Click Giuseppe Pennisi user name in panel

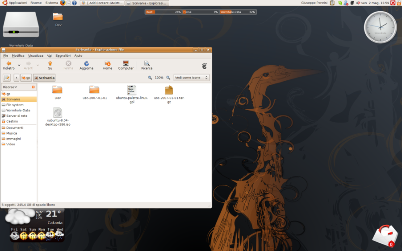[314, 3]
